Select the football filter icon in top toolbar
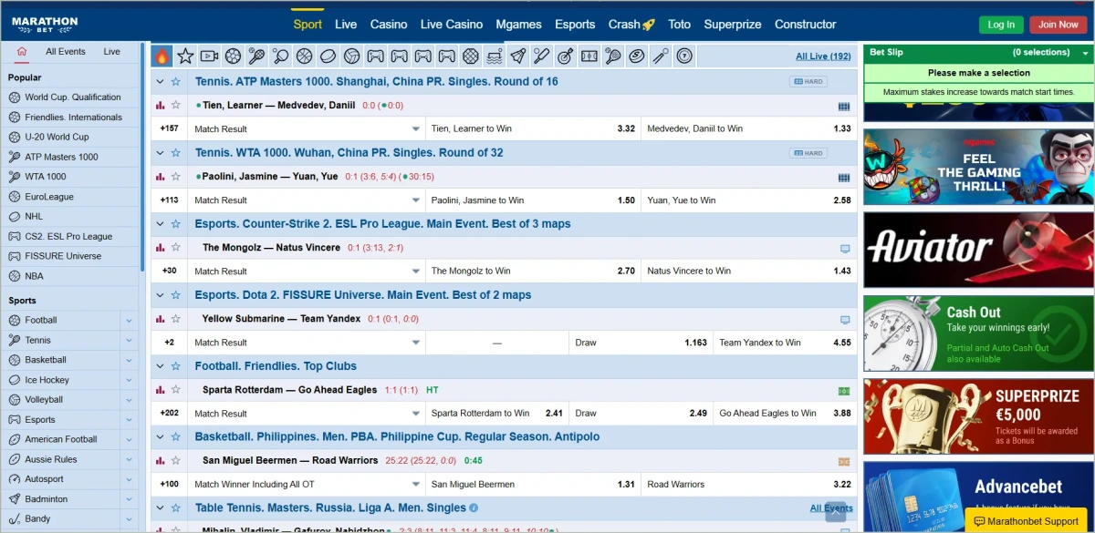The width and height of the screenshot is (1095, 533). [233, 56]
